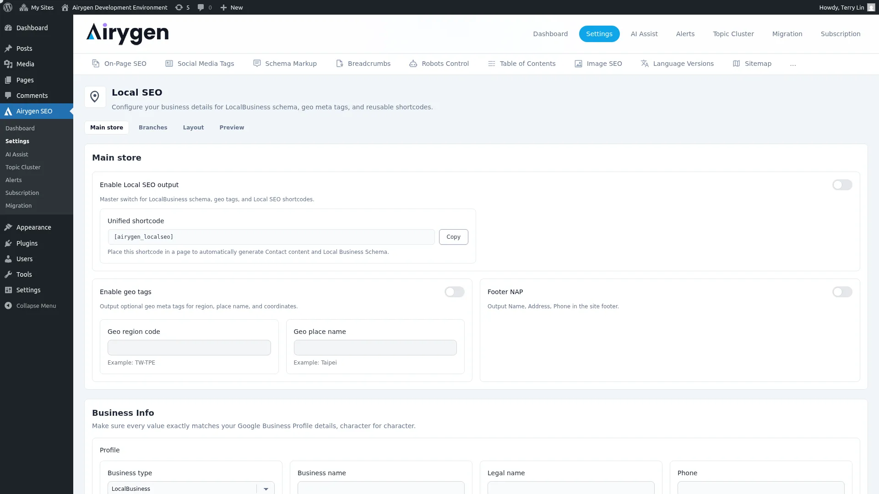The image size is (879, 494).
Task: Click the Posts pin icon
Action: pos(8,48)
